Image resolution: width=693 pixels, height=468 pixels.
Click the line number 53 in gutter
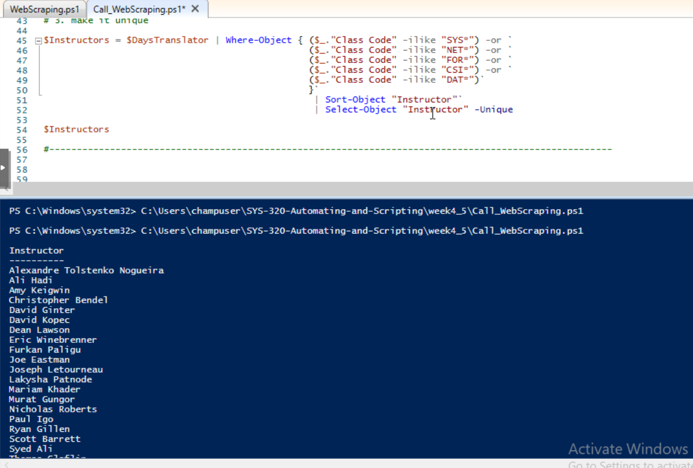coord(21,120)
